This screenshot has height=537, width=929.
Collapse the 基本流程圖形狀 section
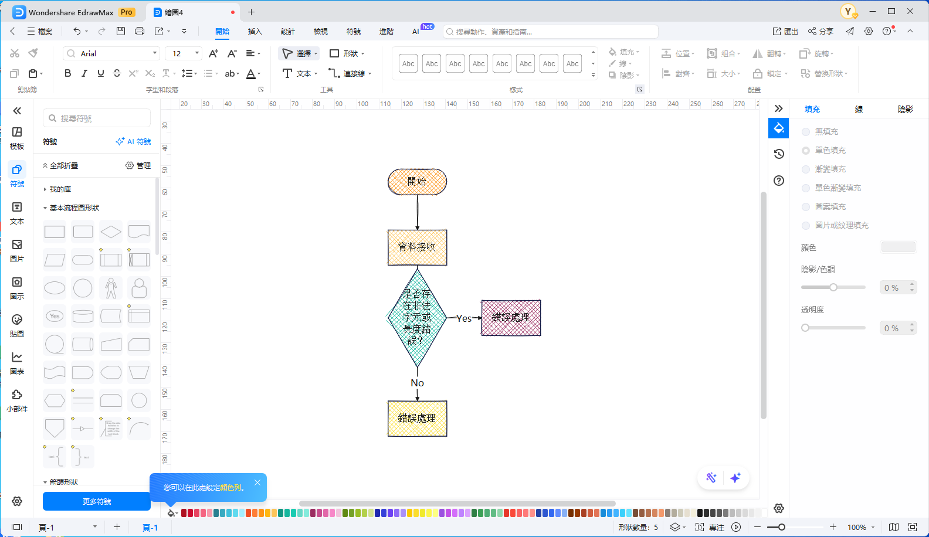pyautogui.click(x=45, y=208)
